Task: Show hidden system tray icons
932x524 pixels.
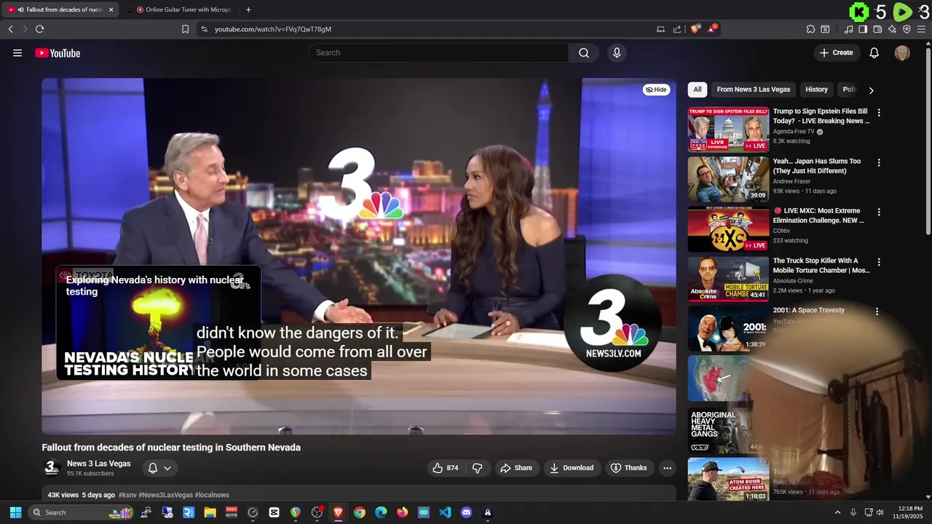Action: tap(837, 512)
